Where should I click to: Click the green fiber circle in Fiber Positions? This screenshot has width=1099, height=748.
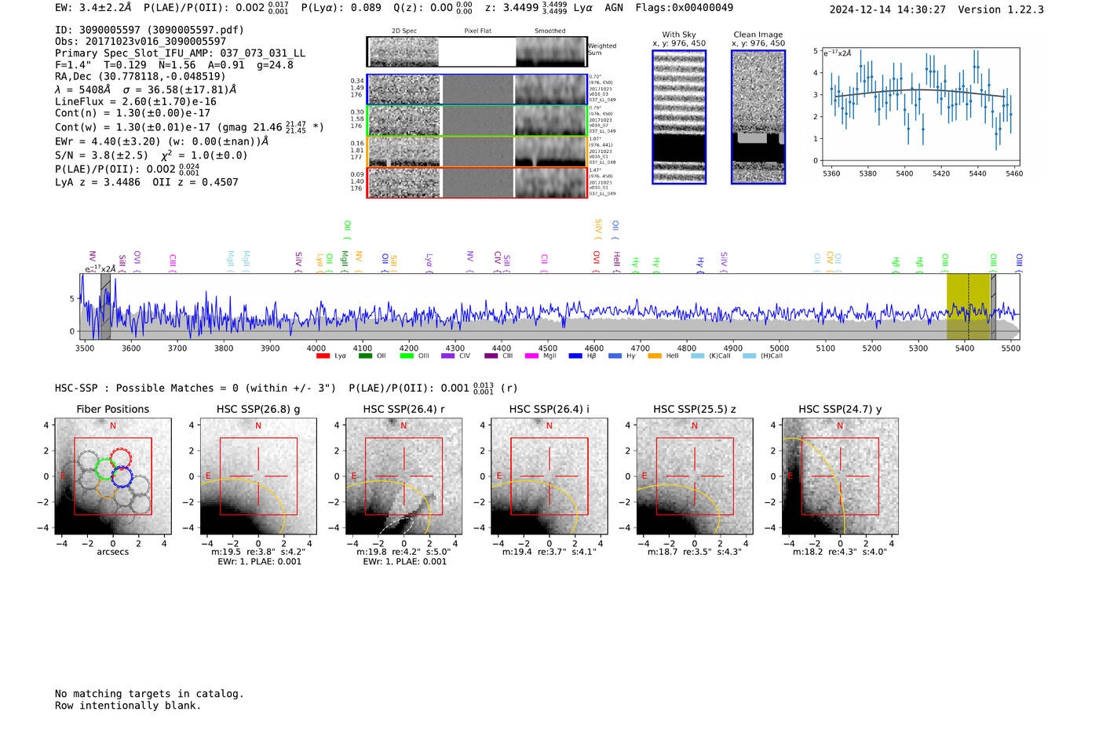pos(105,469)
